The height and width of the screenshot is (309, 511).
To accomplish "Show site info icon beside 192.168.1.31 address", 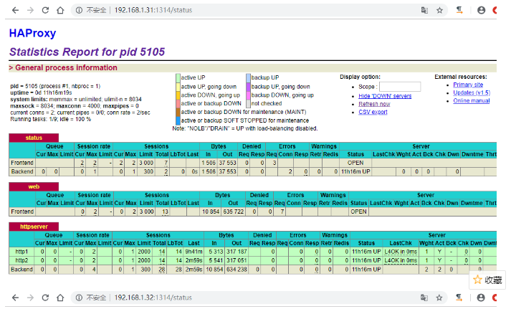I will coord(79,11).
